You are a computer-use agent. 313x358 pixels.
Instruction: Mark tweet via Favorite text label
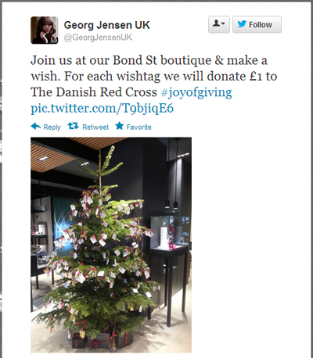coord(139,127)
